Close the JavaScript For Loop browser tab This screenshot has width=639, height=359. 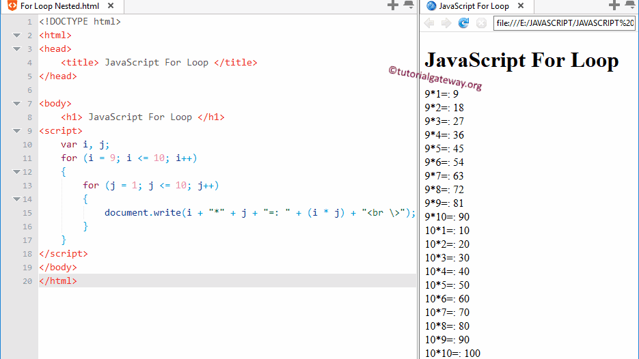click(x=521, y=6)
